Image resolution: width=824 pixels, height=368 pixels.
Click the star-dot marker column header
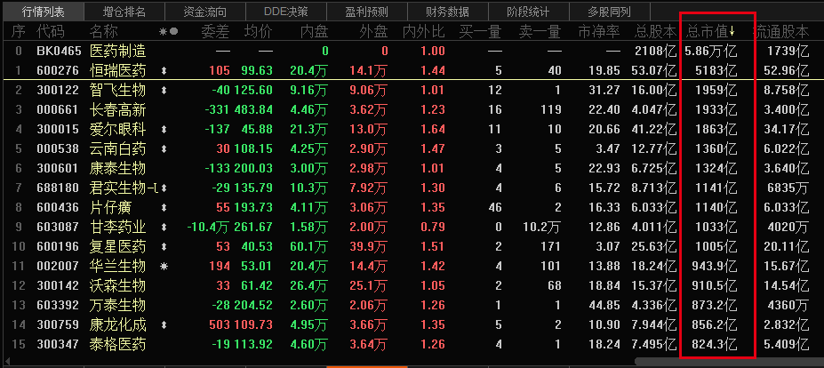point(168,31)
